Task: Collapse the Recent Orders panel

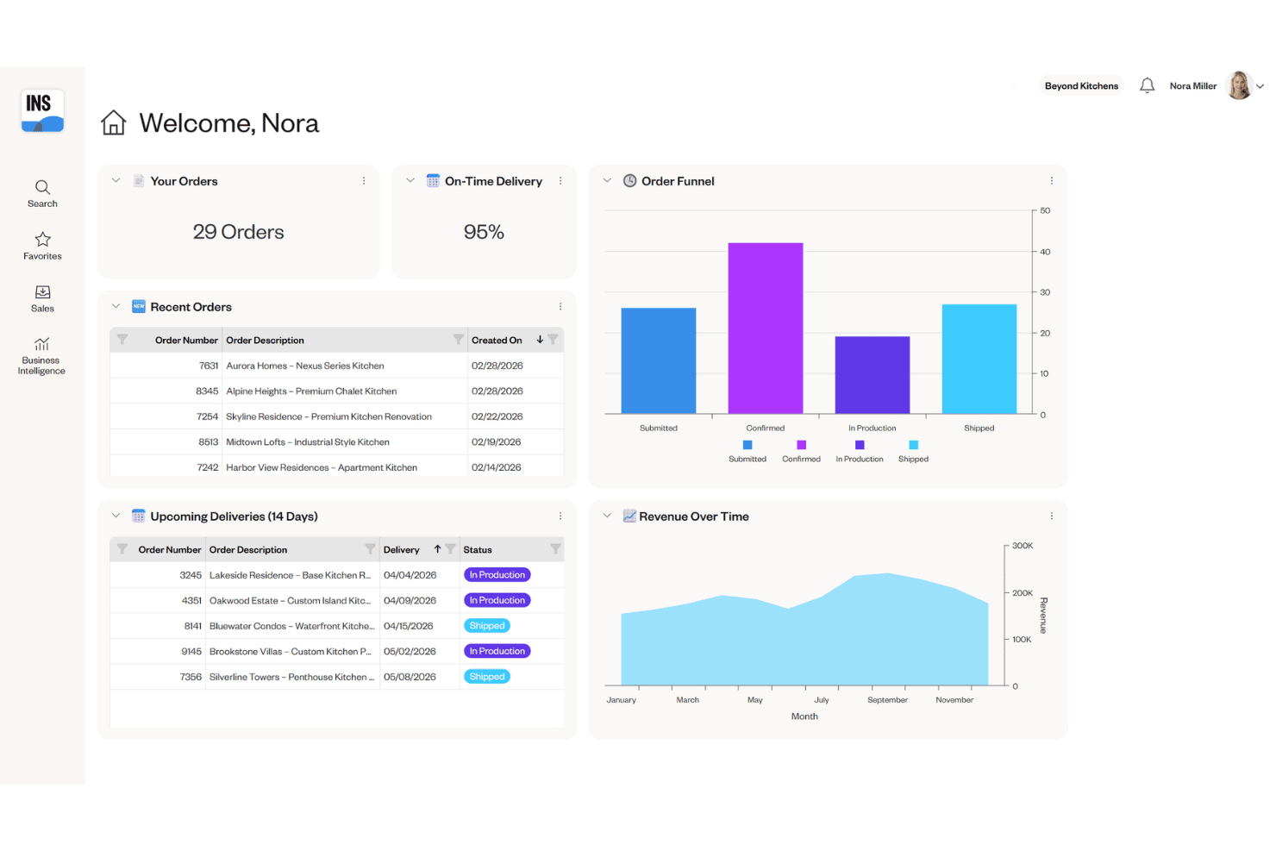Action: 116,307
